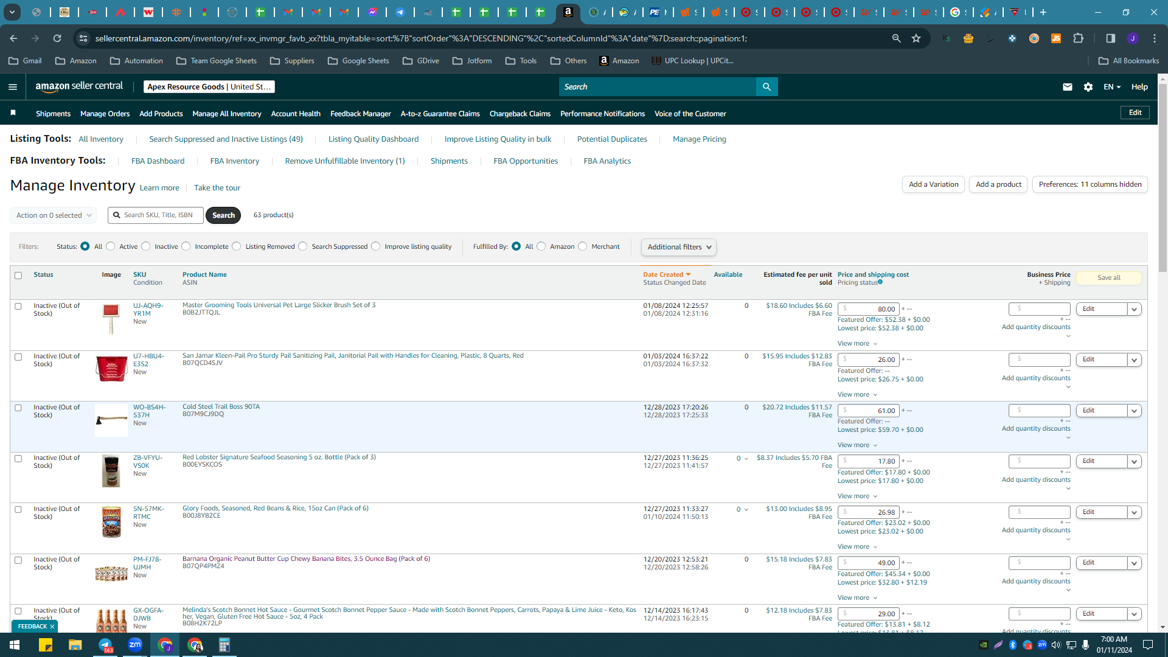Click the bookmark flag icon in navigation bar

point(13,113)
